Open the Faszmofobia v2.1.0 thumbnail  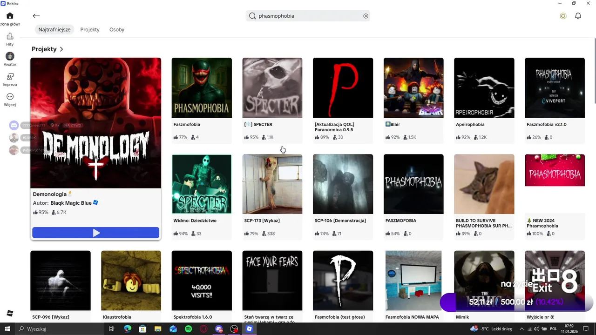click(x=555, y=87)
